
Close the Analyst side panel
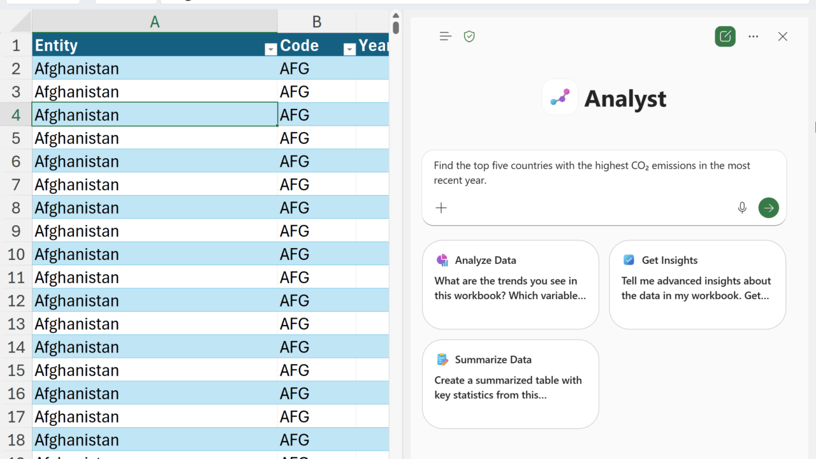783,36
